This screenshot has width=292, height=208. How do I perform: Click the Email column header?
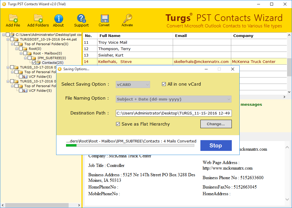[202, 36]
